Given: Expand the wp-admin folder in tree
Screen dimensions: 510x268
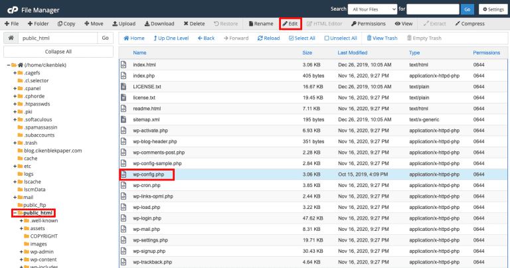Looking at the screenshot, I should coord(21,252).
